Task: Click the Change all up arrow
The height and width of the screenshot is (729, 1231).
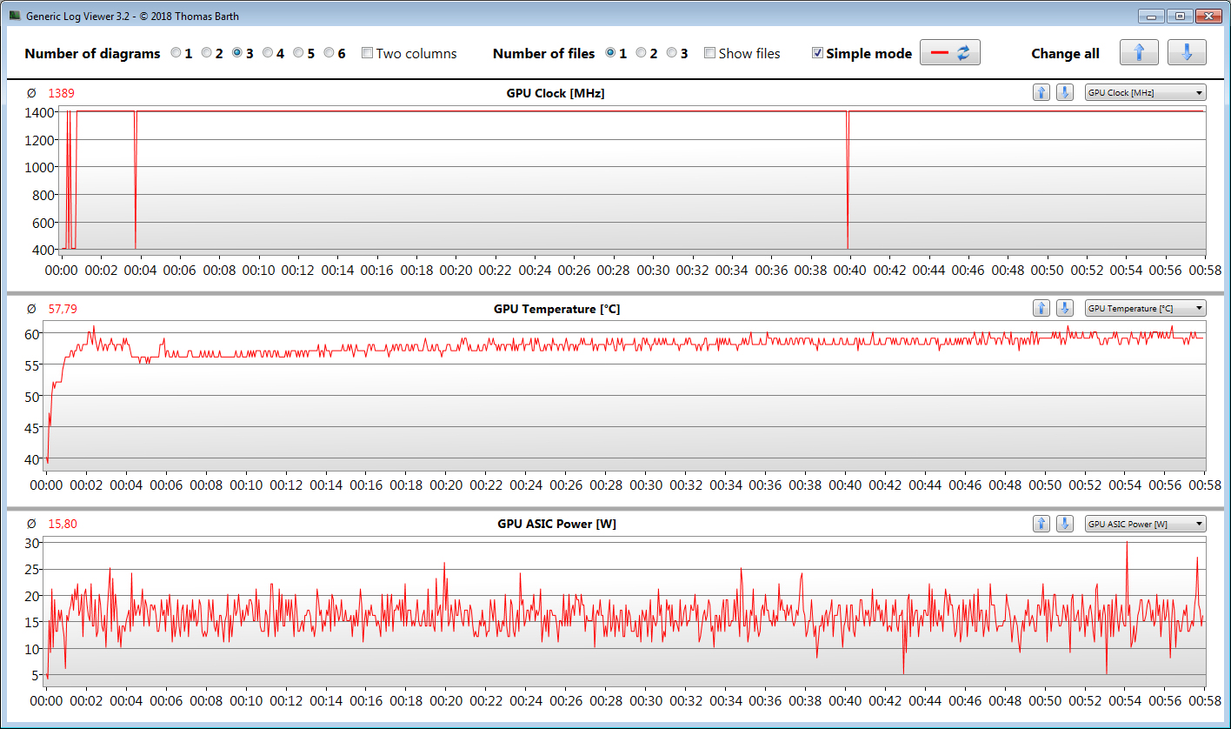Action: coord(1139,53)
